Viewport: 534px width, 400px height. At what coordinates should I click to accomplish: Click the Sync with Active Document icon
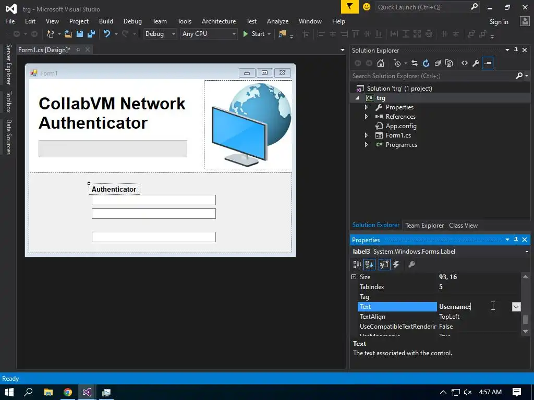coord(415,63)
